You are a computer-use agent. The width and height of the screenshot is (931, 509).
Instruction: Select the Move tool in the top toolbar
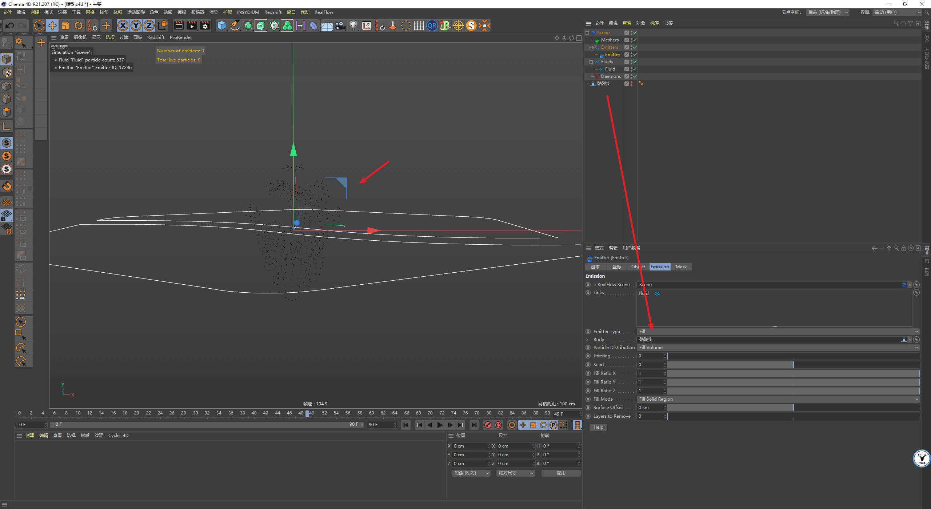click(x=52, y=25)
